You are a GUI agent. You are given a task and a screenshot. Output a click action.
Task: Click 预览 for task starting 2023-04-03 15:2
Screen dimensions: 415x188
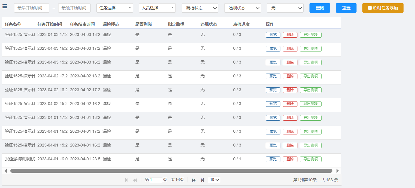pyautogui.click(x=273, y=62)
